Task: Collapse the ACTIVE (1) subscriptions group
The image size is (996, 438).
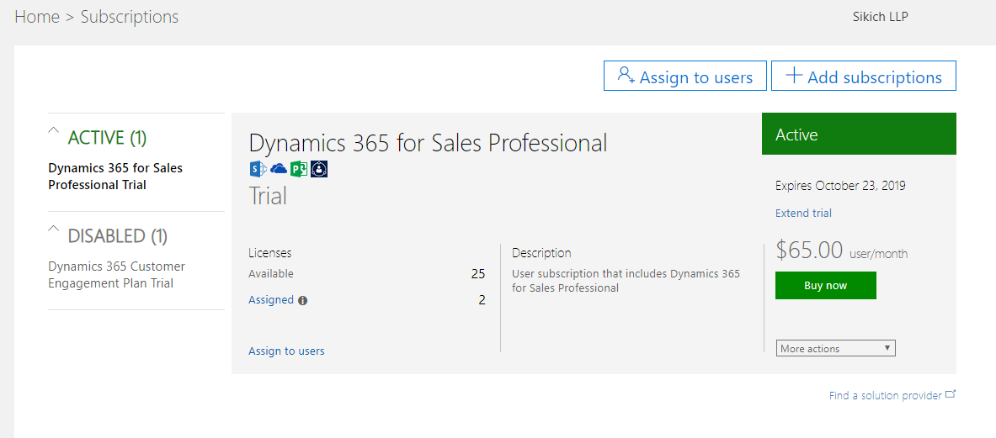Action: (54, 131)
